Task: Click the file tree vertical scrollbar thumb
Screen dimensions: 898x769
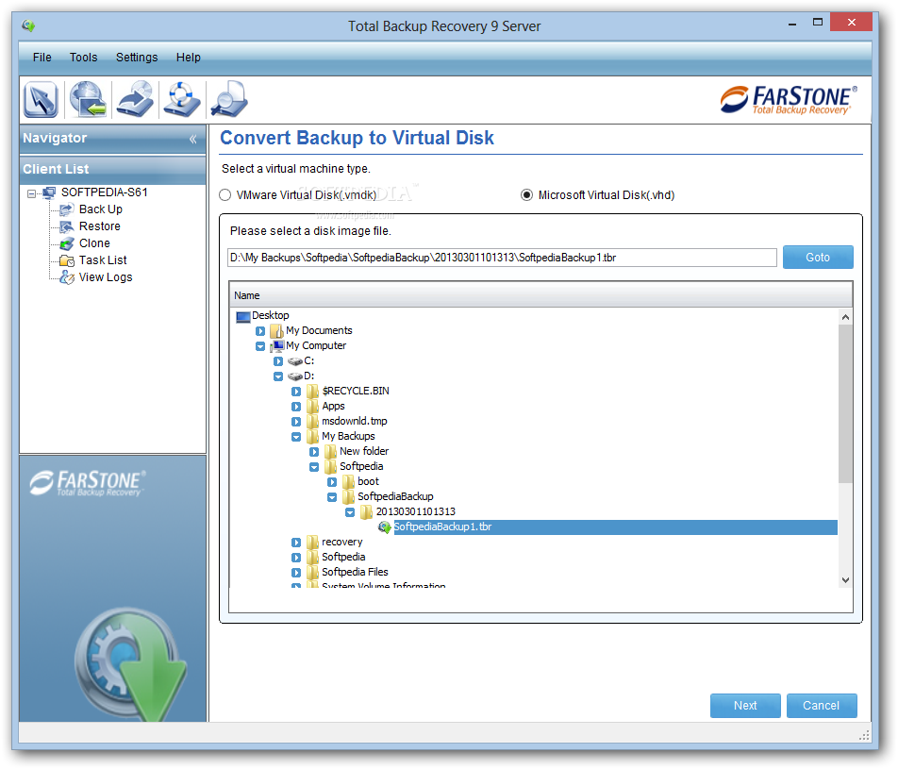Action: pos(845,404)
